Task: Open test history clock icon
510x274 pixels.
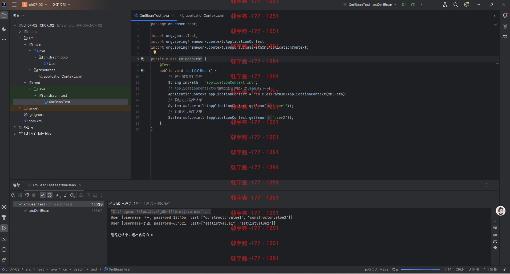Action: (72, 195)
